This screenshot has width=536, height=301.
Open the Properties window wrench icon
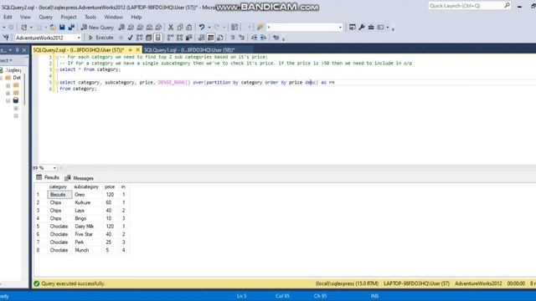[x=362, y=28]
